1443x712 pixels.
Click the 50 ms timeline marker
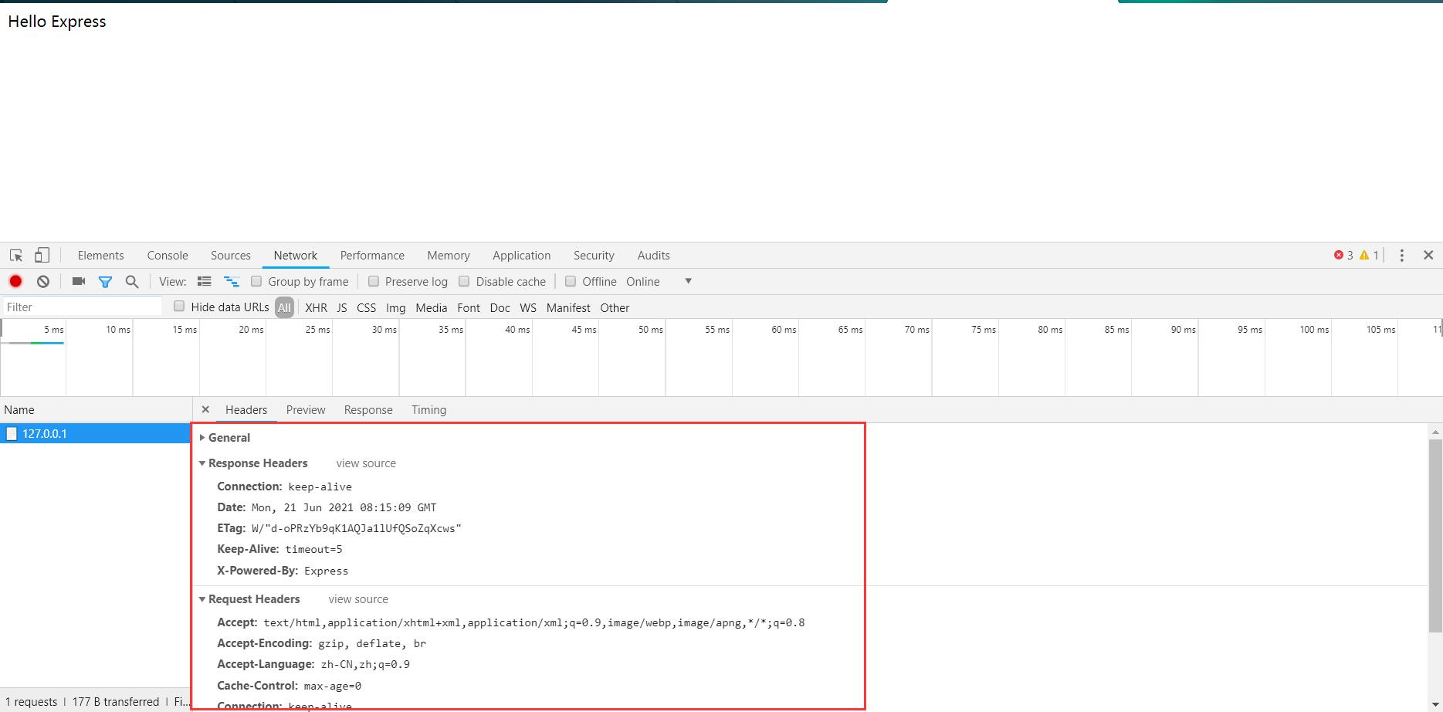pos(650,330)
